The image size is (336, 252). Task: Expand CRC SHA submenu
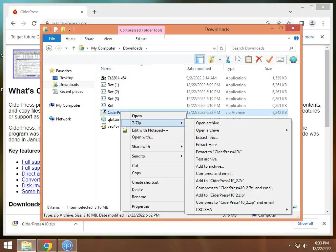click(x=238, y=210)
